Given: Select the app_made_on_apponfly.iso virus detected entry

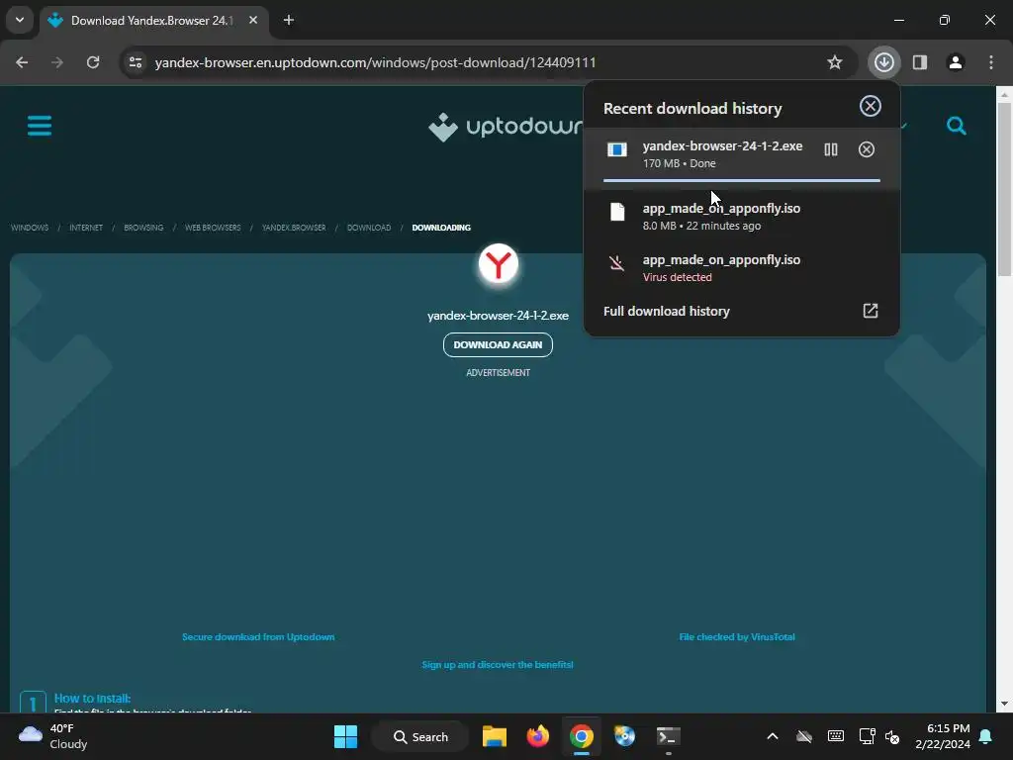Looking at the screenshot, I should pos(742,267).
